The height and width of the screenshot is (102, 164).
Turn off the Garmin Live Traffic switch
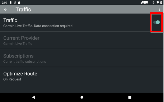pyautogui.click(x=156, y=22)
